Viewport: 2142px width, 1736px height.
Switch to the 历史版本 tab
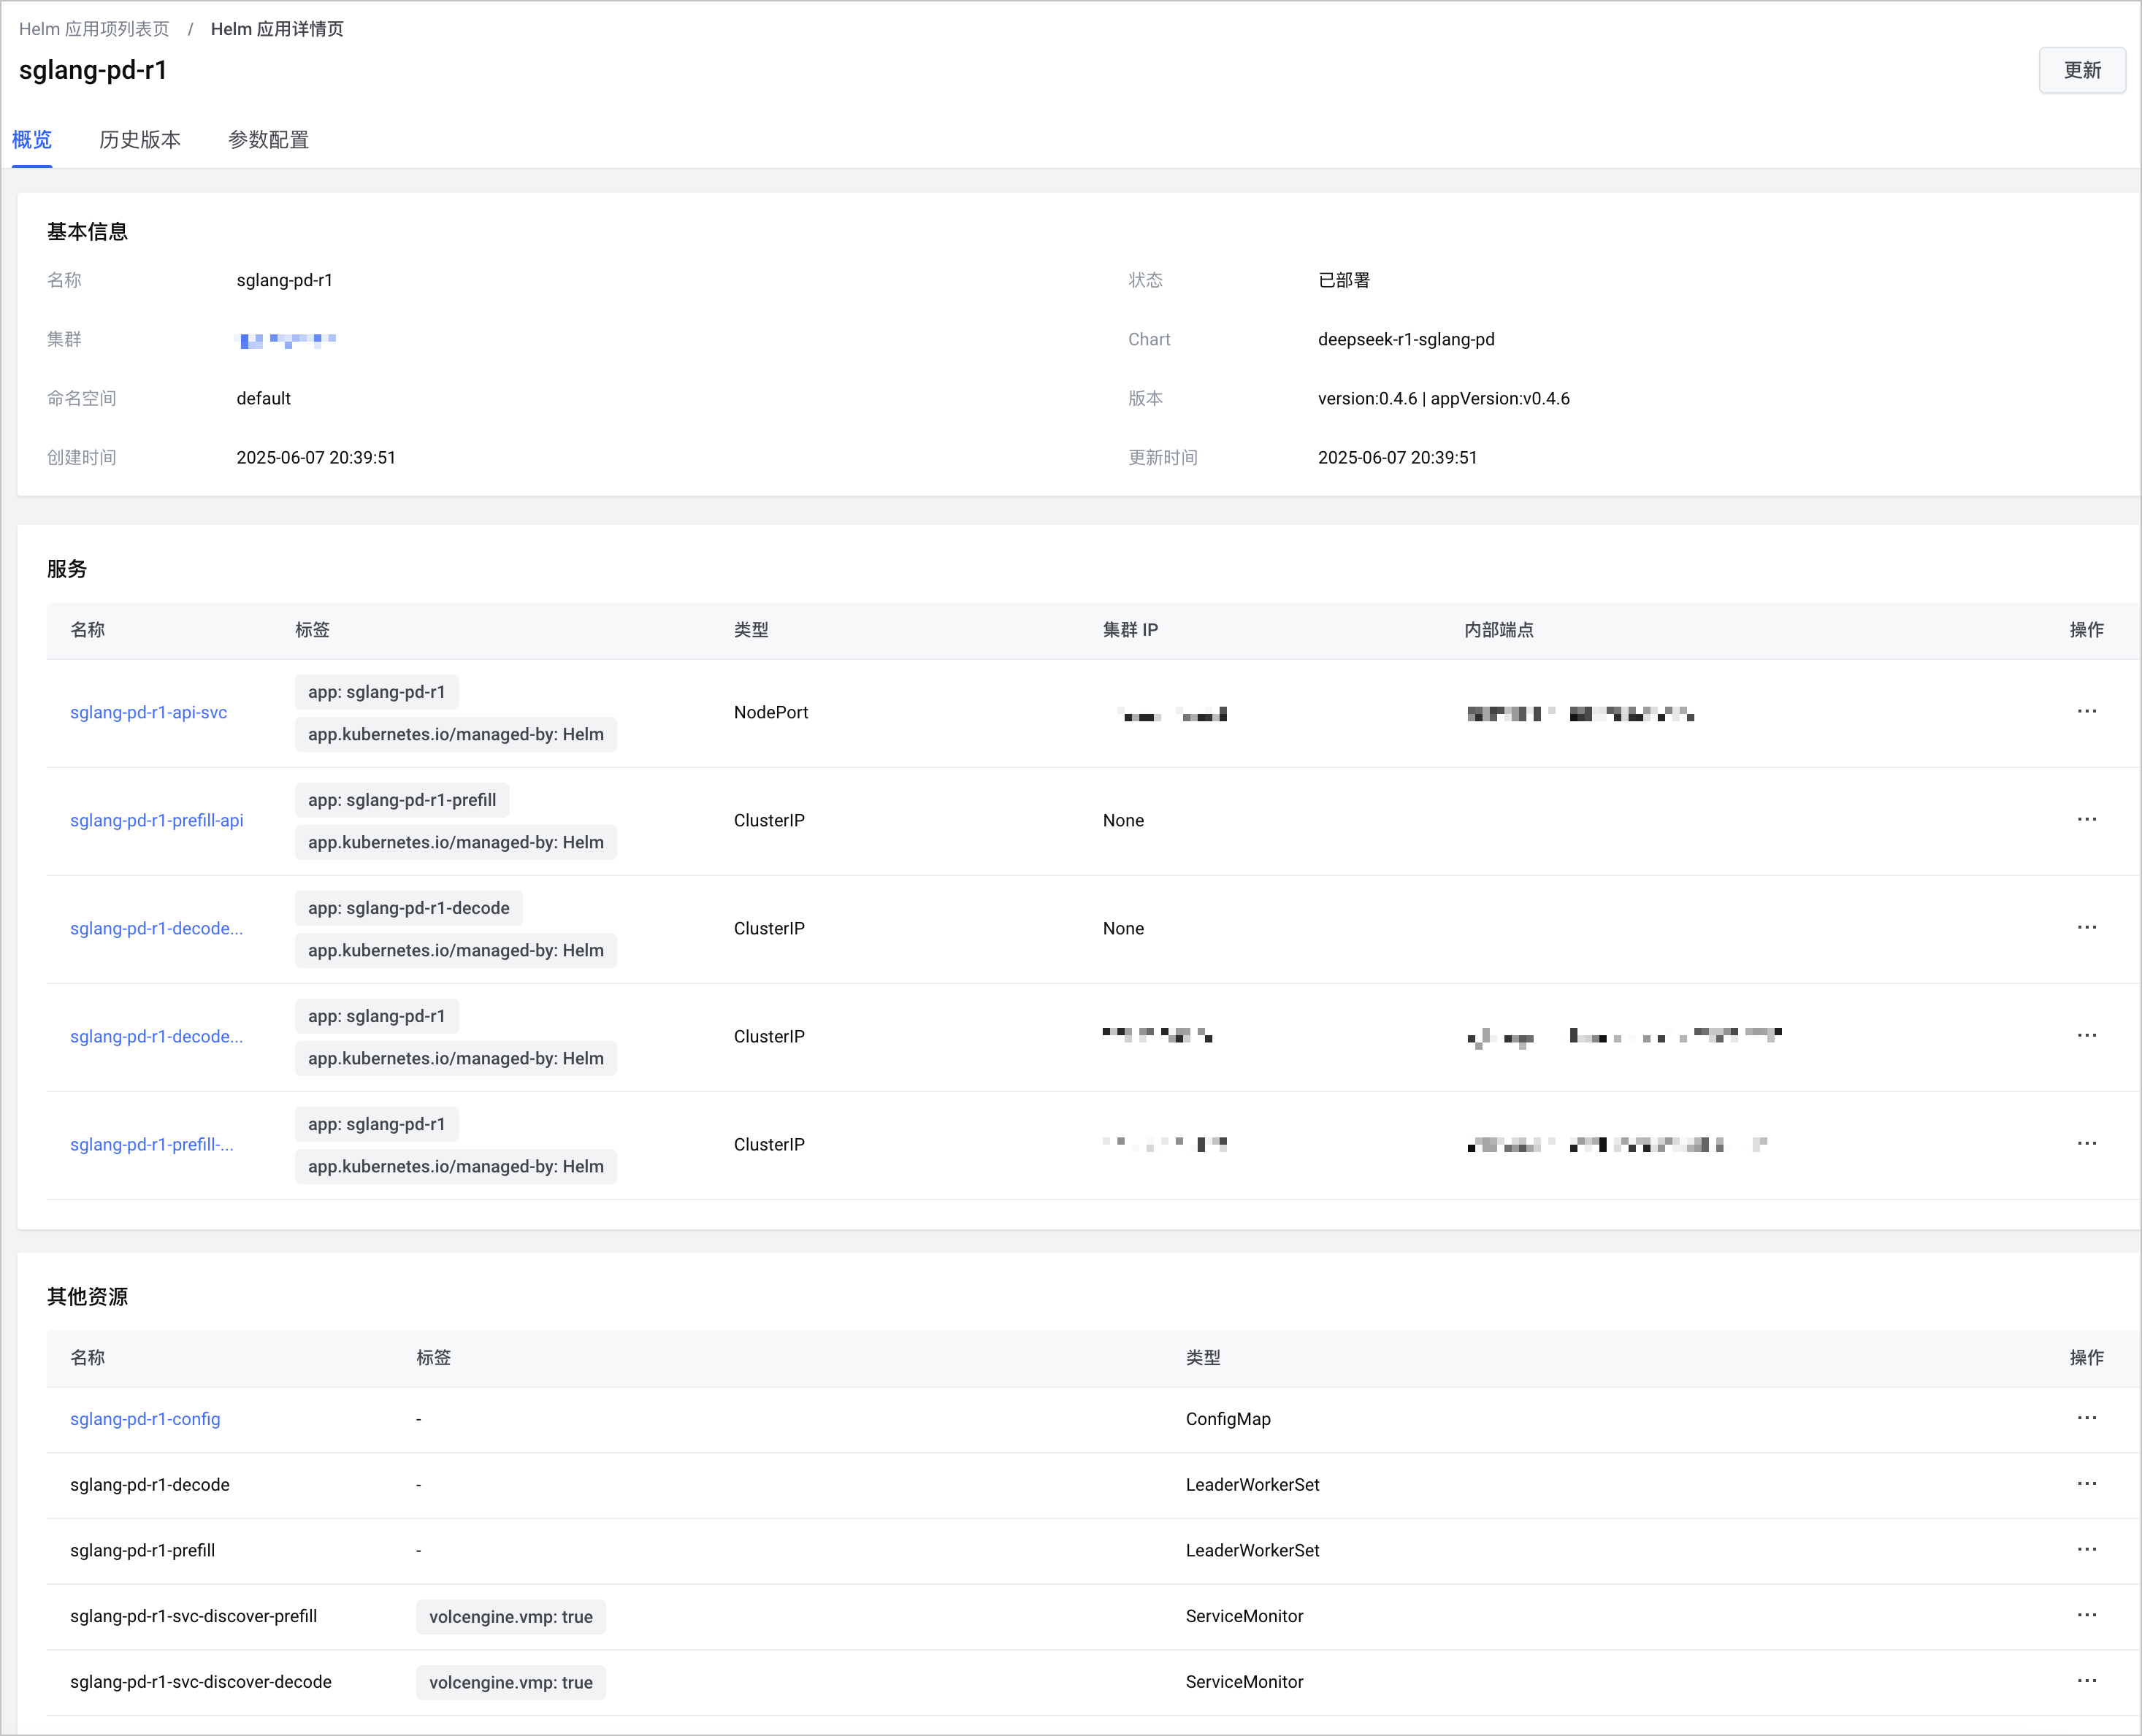140,140
